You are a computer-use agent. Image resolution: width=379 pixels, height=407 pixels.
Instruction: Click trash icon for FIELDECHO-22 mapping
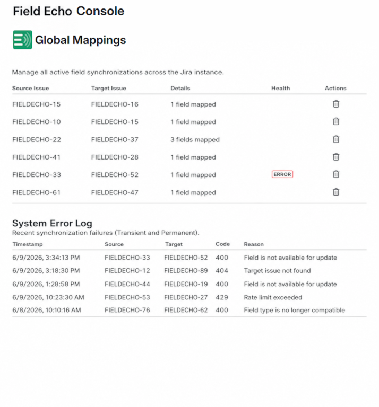[x=336, y=139]
